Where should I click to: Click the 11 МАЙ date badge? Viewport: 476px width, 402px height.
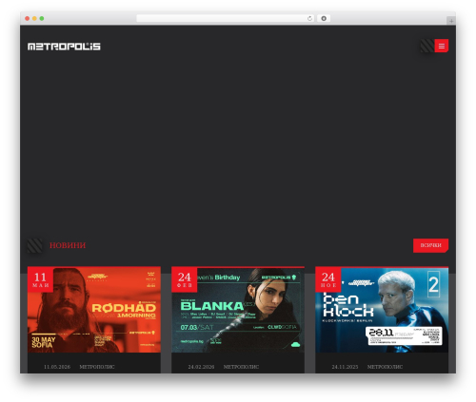pyautogui.click(x=40, y=279)
